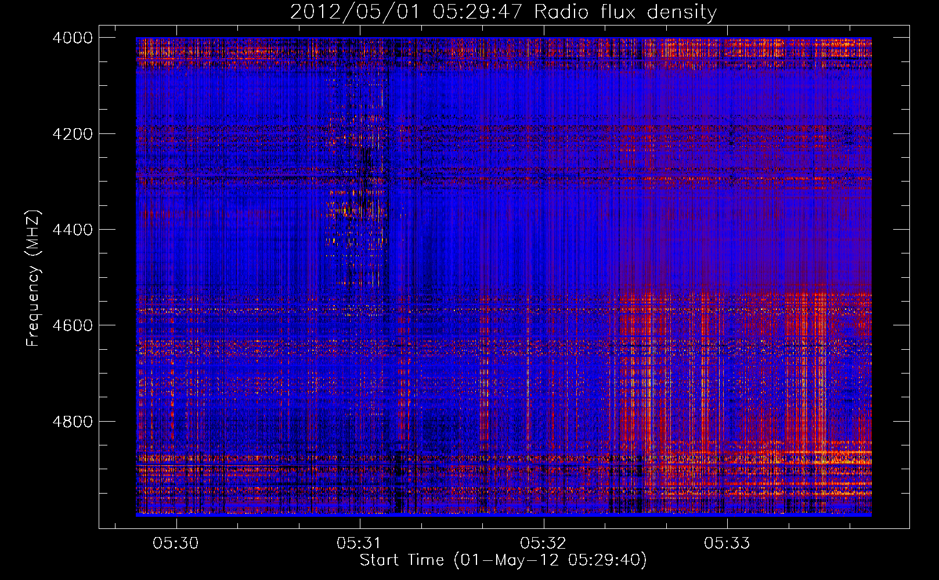
Task: Click the 05:33 time axis label
Action: coord(727,543)
